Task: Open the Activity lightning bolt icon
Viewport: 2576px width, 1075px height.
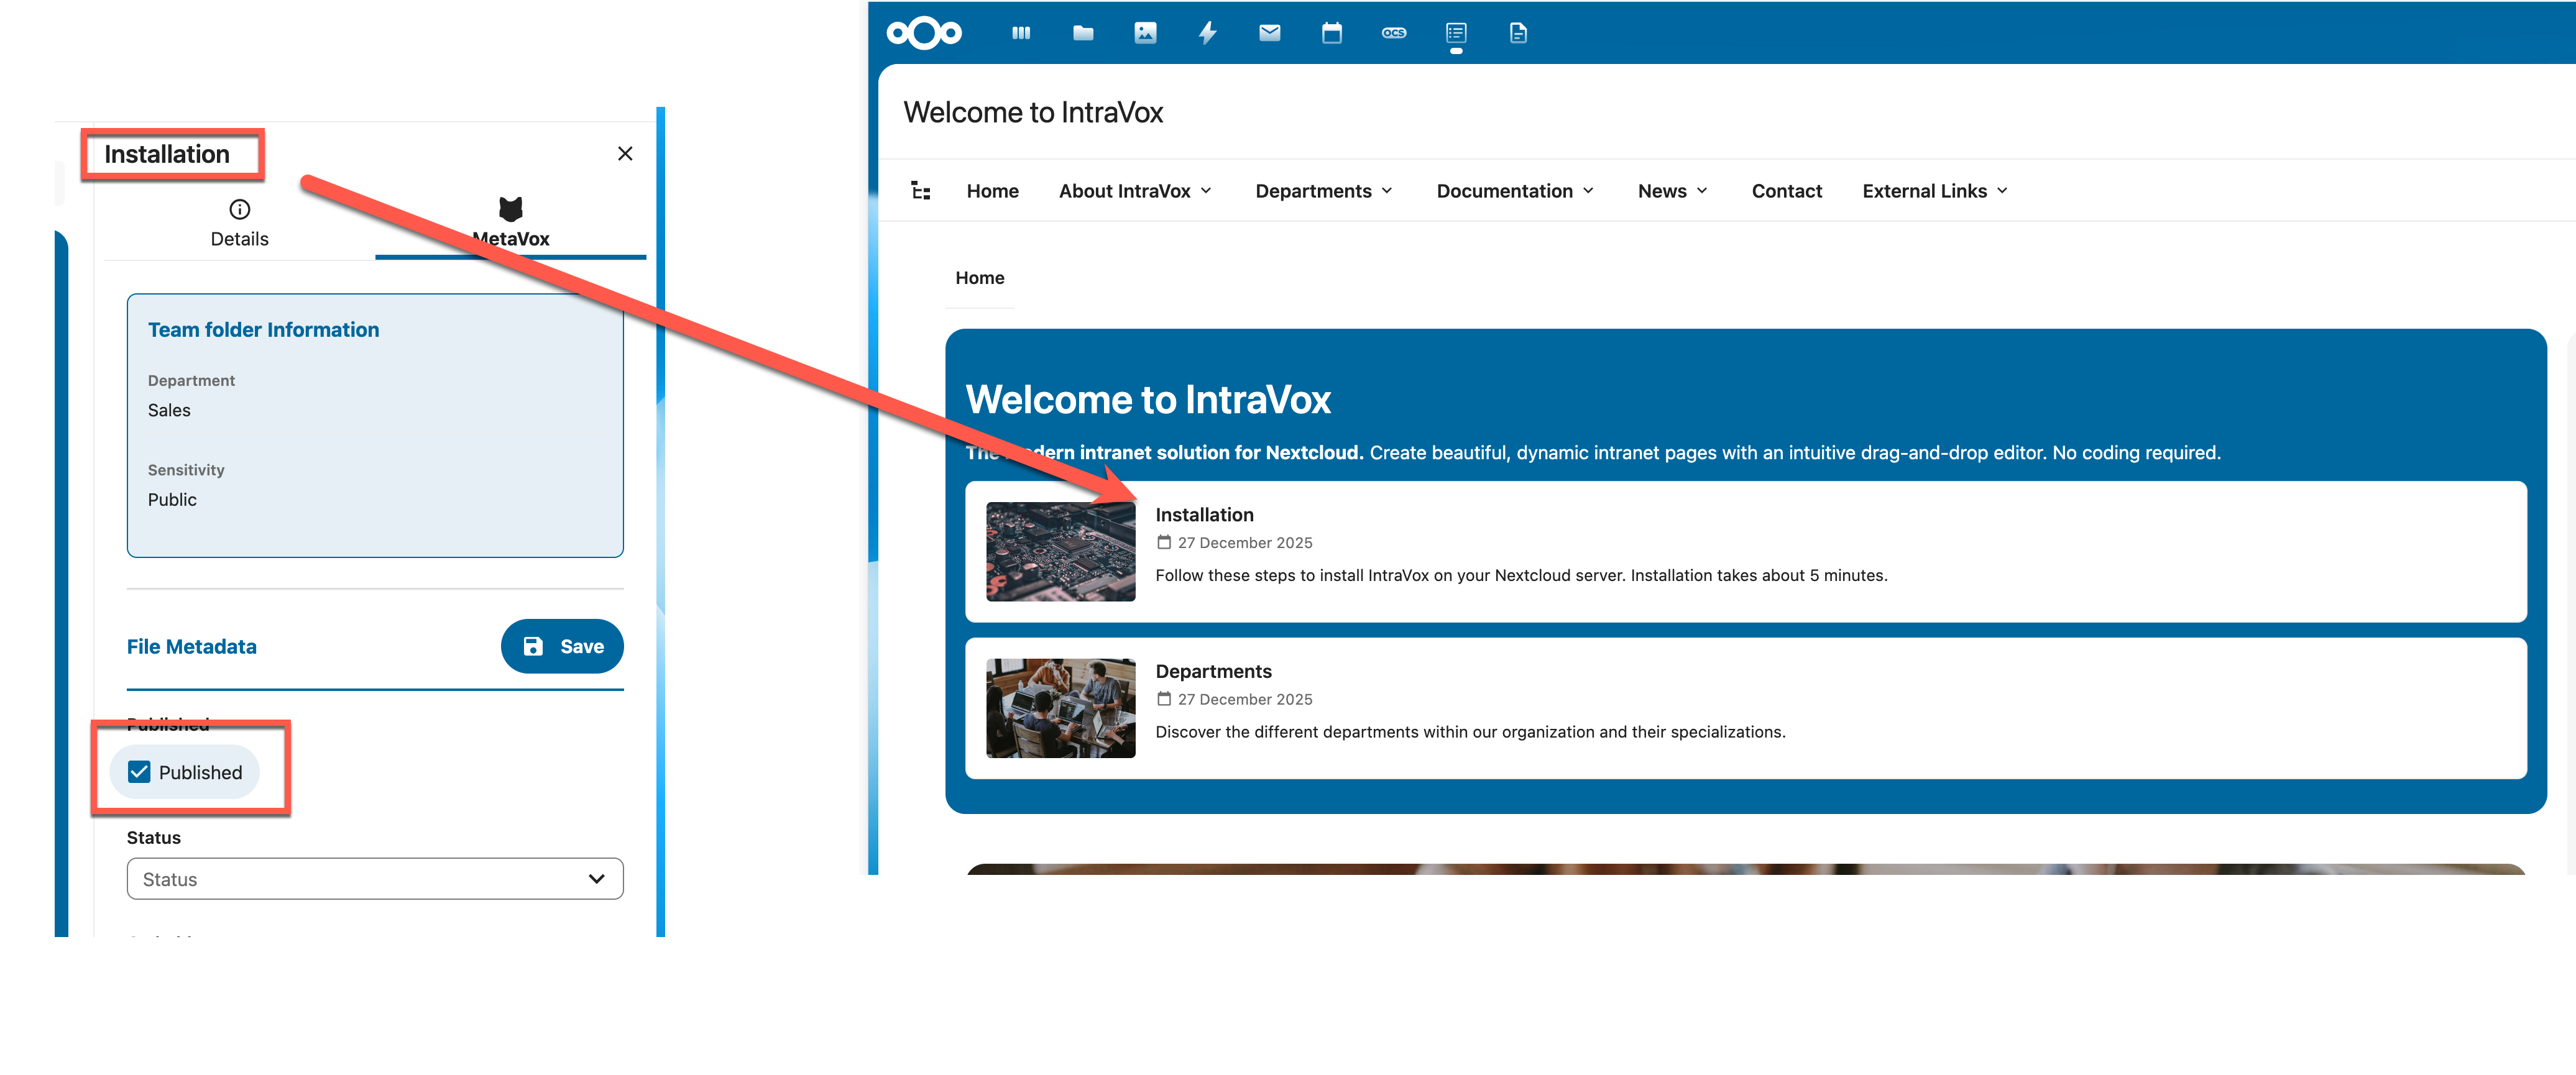Action: point(1208,33)
